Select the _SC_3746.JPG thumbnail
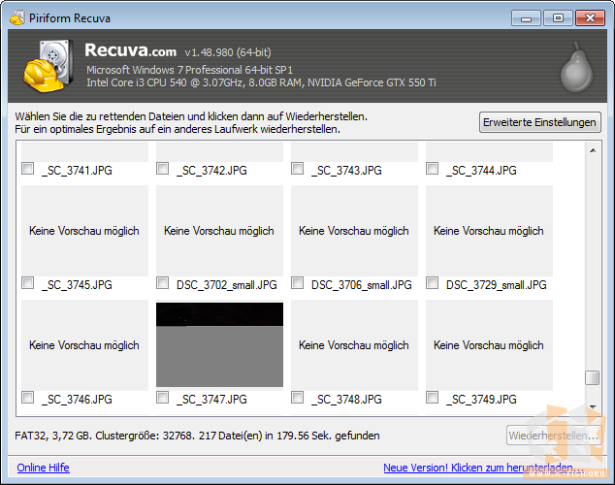Screen dimensions: 615x485 point(84,345)
